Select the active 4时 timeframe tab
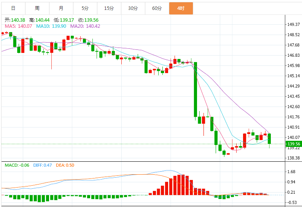Screen dimensions: 302x207 [181, 8]
